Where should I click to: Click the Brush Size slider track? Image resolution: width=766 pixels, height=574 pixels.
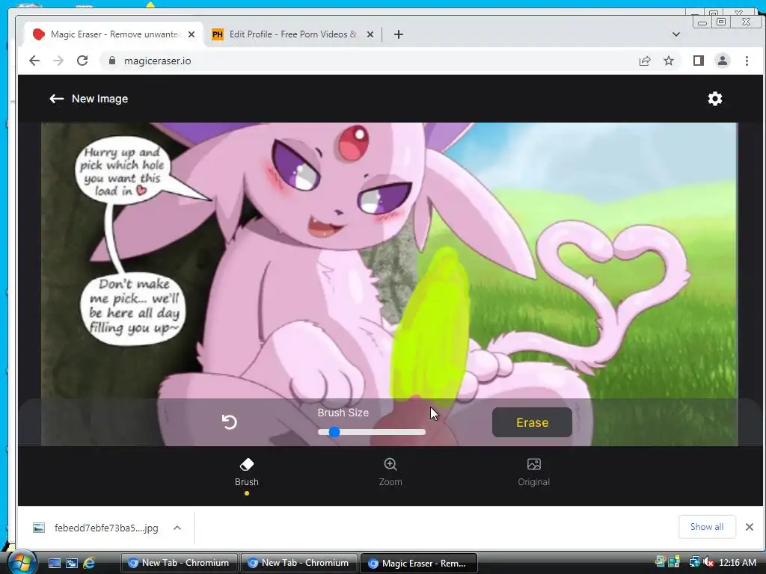click(x=371, y=432)
